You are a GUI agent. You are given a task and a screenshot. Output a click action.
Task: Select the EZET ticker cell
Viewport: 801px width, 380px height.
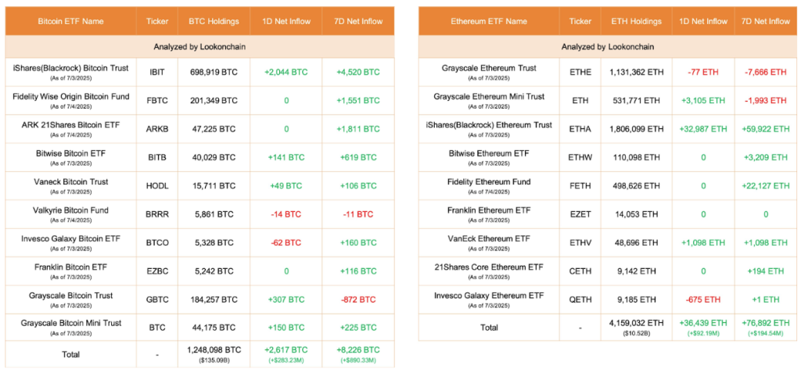[x=580, y=214]
